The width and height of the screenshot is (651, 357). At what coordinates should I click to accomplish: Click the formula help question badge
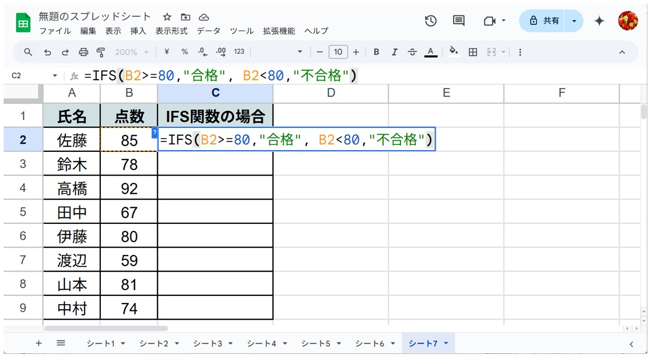pos(154,133)
